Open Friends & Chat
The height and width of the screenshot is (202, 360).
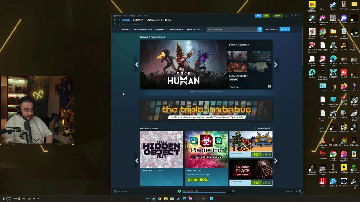click(x=293, y=191)
